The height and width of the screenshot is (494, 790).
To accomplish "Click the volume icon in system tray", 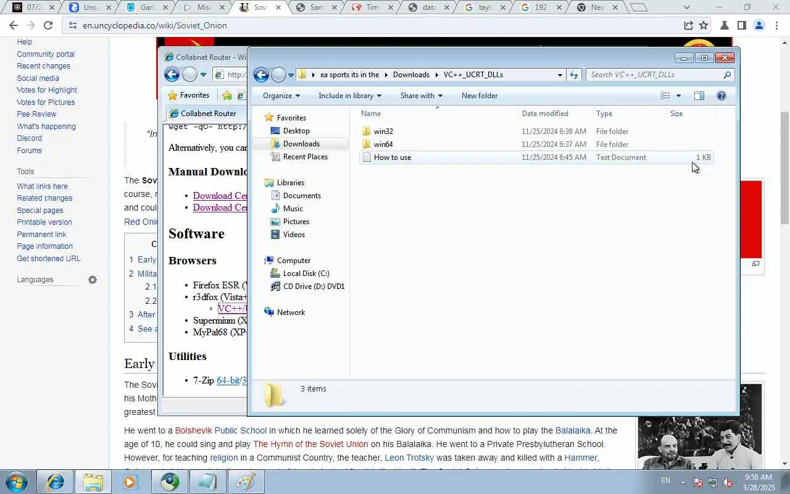I will 728,482.
